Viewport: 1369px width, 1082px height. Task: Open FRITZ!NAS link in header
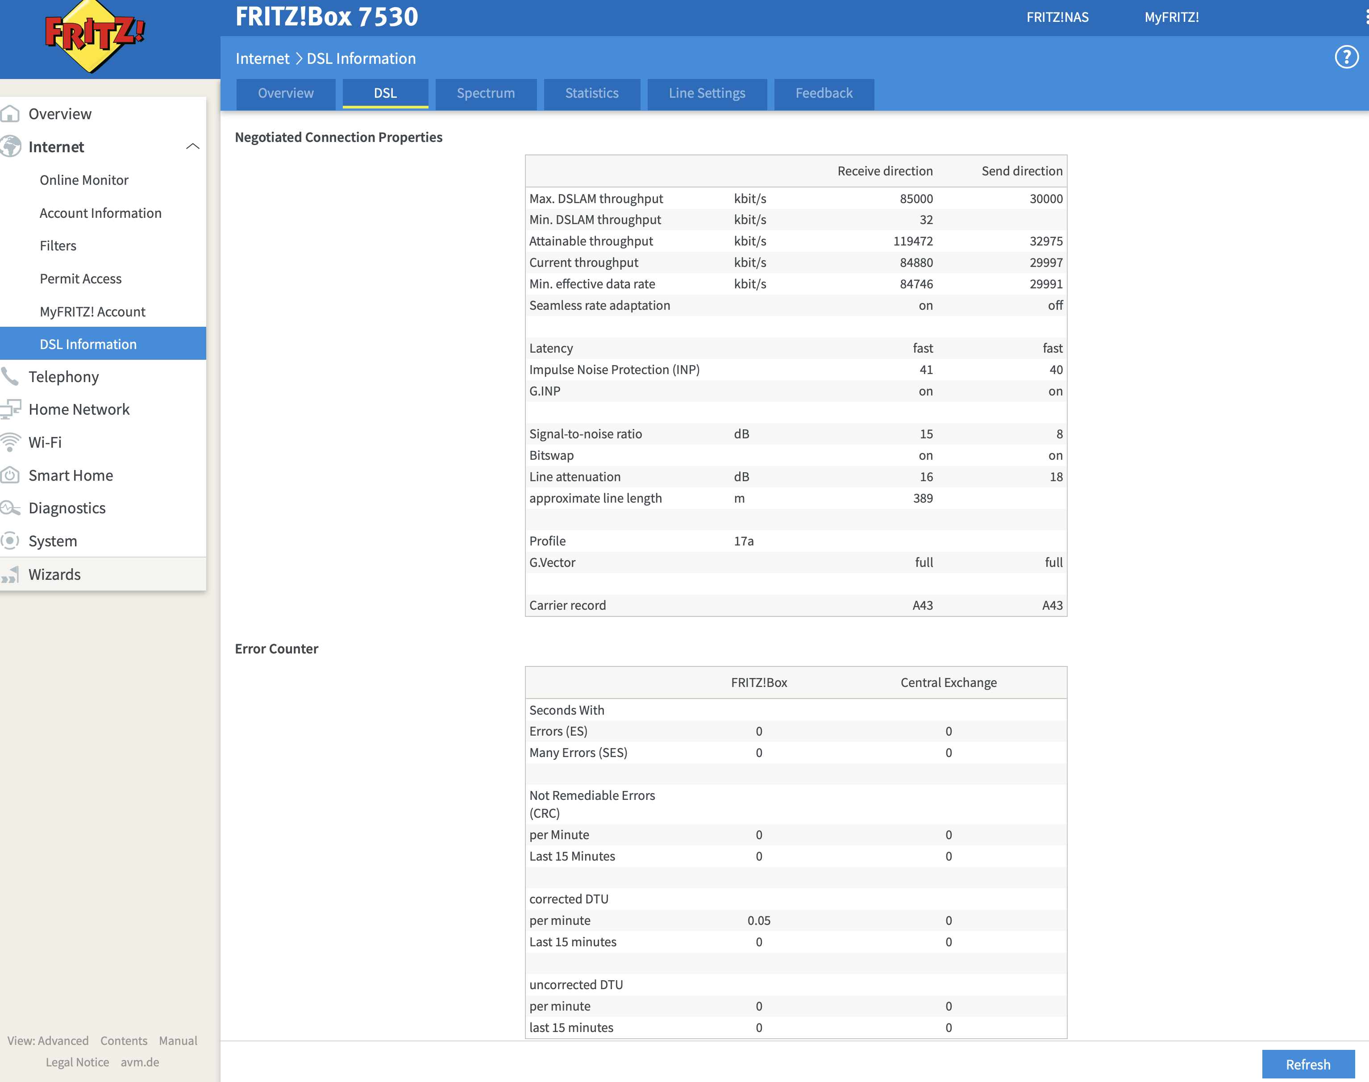[x=1057, y=17]
